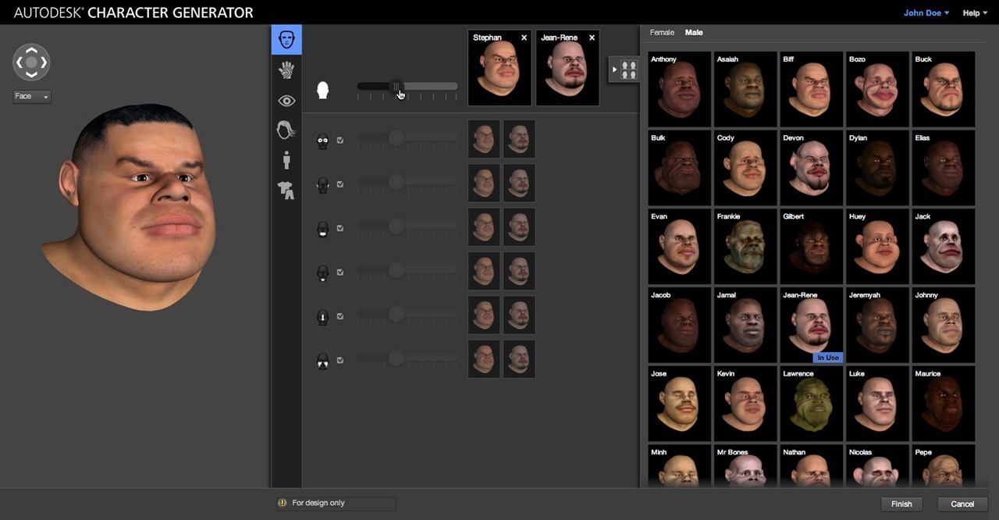Open the Help menu
Screen dimensions: 999x520
tap(975, 13)
